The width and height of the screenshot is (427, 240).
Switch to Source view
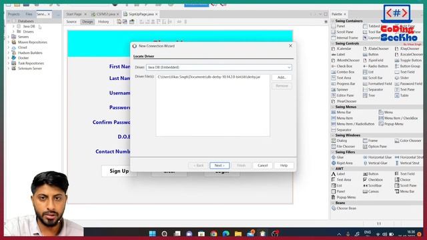coord(71,22)
